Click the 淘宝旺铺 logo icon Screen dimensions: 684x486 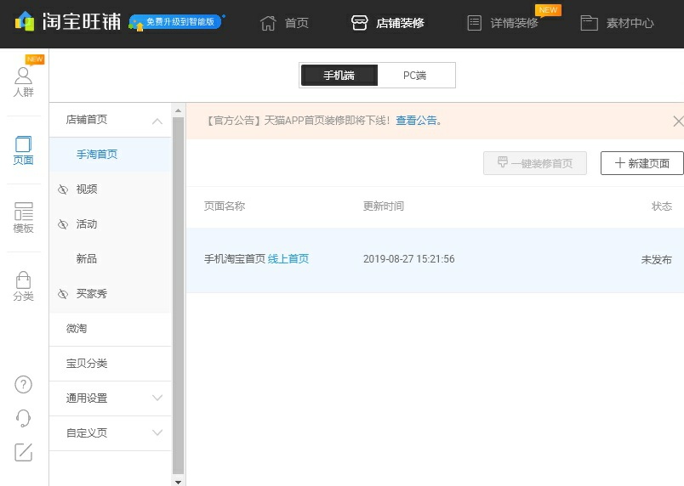click(25, 21)
